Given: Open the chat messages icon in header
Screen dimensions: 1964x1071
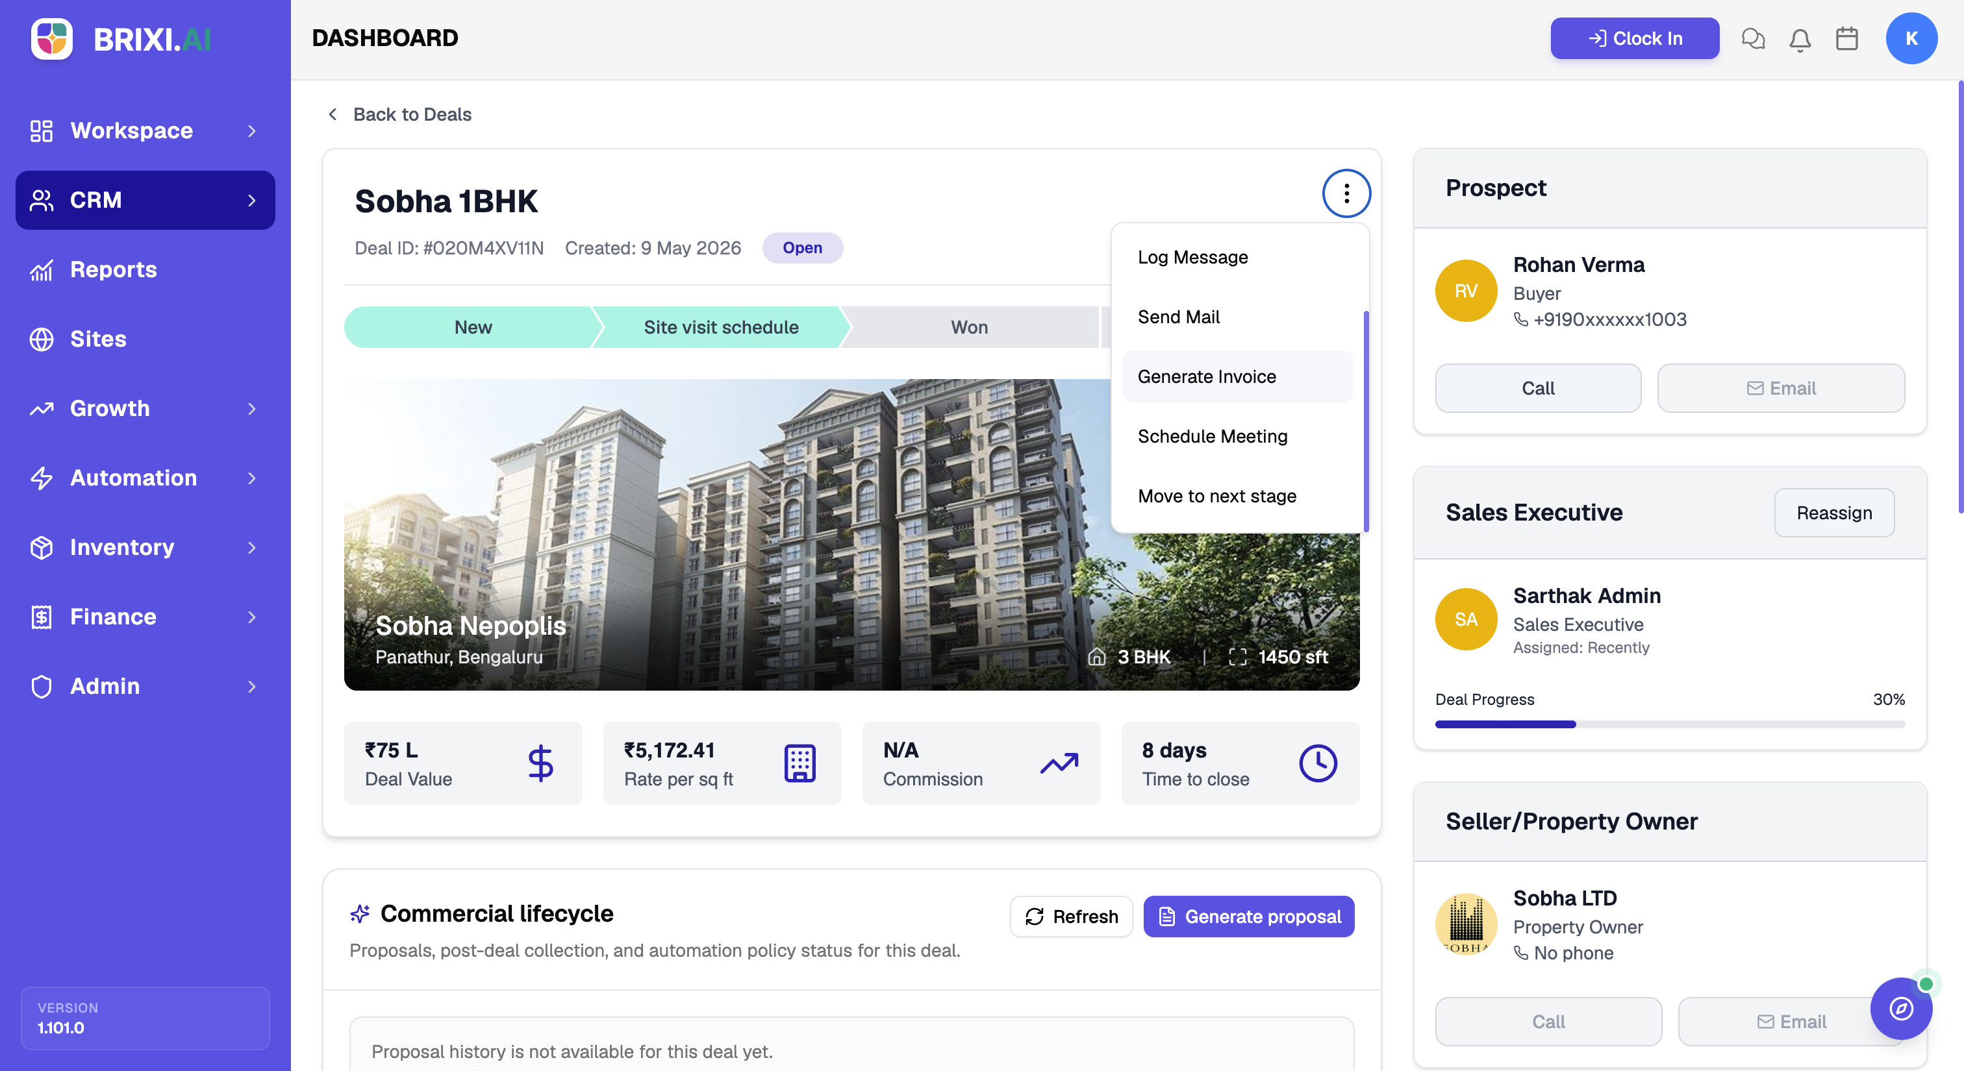Looking at the screenshot, I should (1753, 38).
